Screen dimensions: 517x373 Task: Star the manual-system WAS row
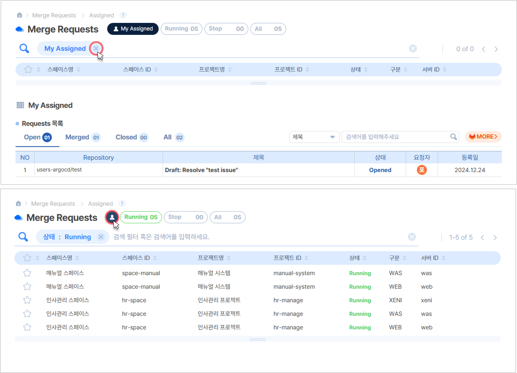pyautogui.click(x=27, y=273)
